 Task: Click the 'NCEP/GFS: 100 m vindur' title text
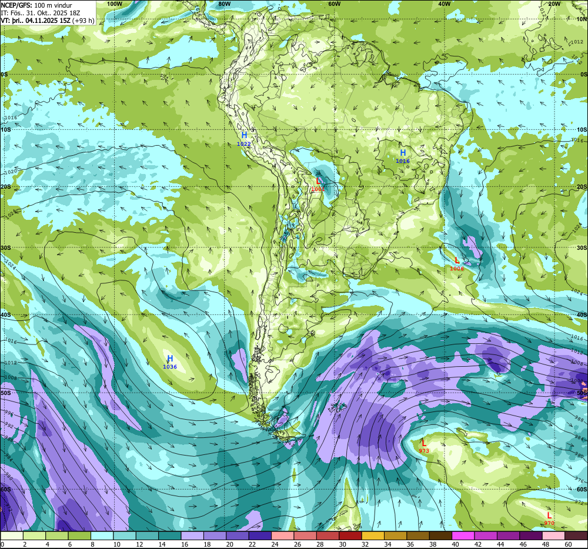pos(36,5)
